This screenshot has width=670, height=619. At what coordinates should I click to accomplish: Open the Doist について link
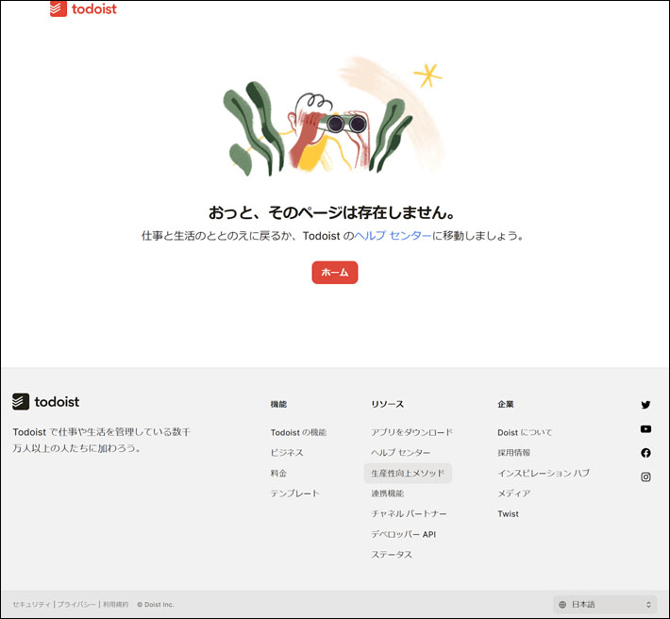tap(525, 432)
